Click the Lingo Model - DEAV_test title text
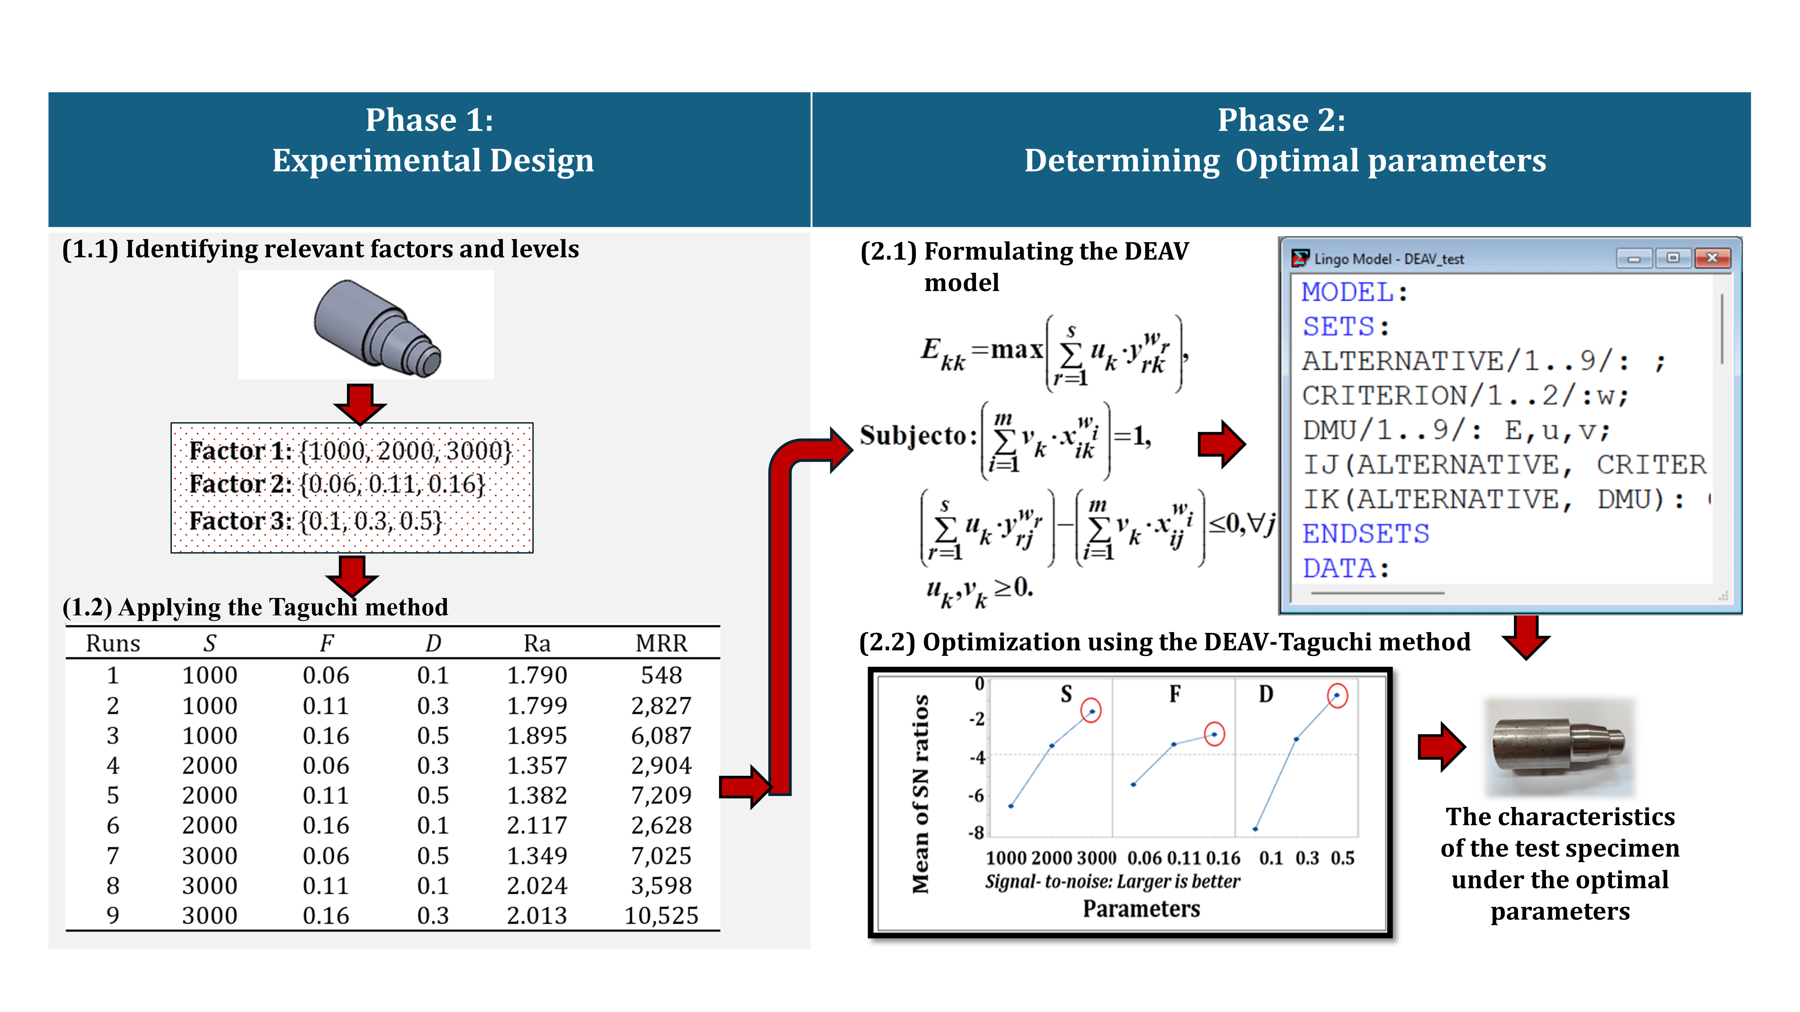Image resolution: width=1800 pixels, height=1012 pixels. tap(1389, 259)
